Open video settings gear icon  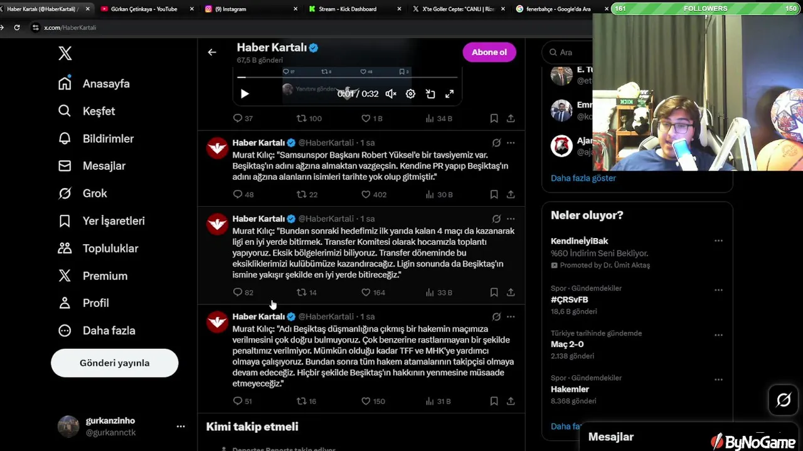[410, 94]
